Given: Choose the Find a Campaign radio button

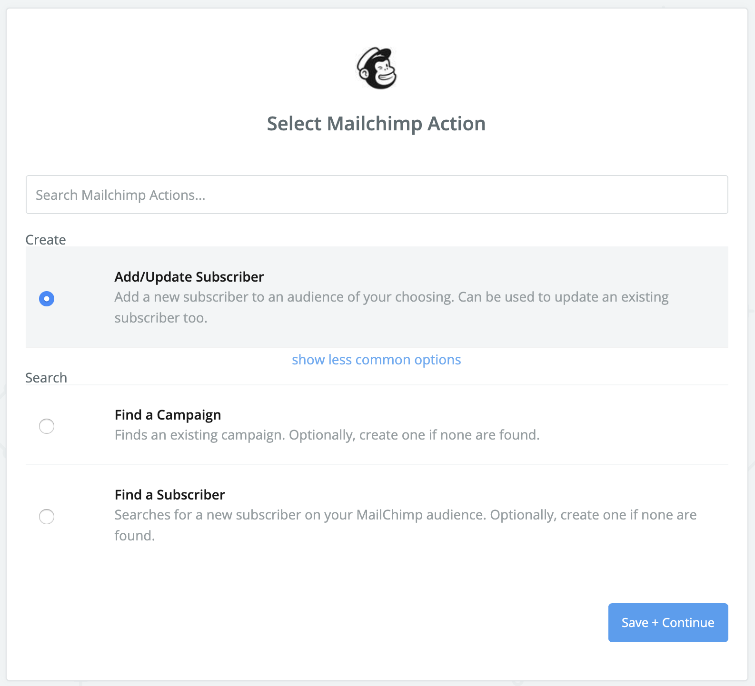Looking at the screenshot, I should pos(47,426).
